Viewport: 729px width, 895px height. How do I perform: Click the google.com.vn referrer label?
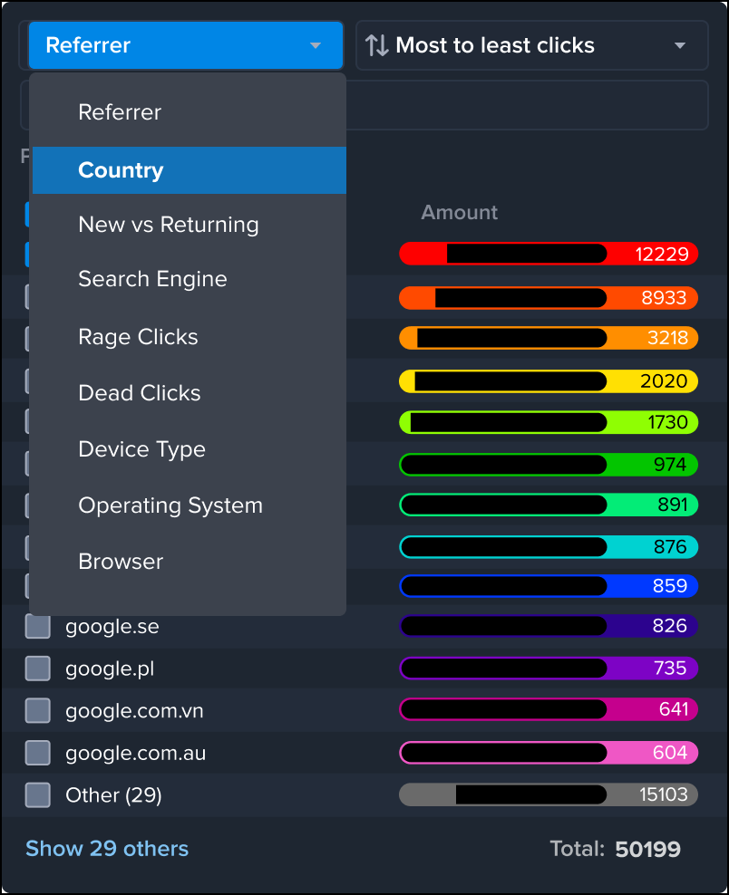134,711
